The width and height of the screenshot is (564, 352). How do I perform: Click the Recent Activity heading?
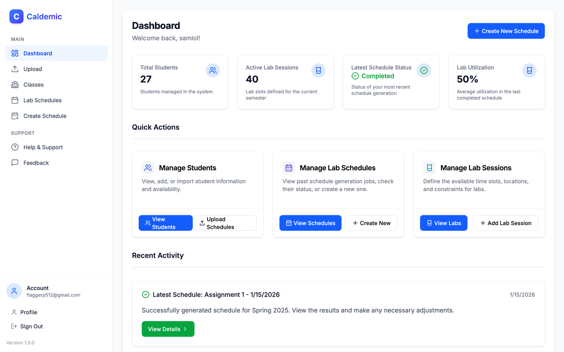pos(158,256)
